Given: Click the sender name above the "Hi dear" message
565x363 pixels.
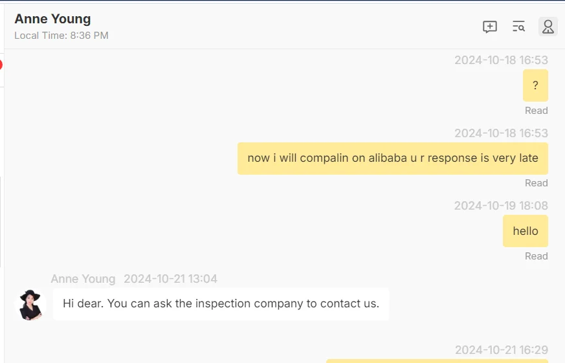Looking at the screenshot, I should point(83,279).
